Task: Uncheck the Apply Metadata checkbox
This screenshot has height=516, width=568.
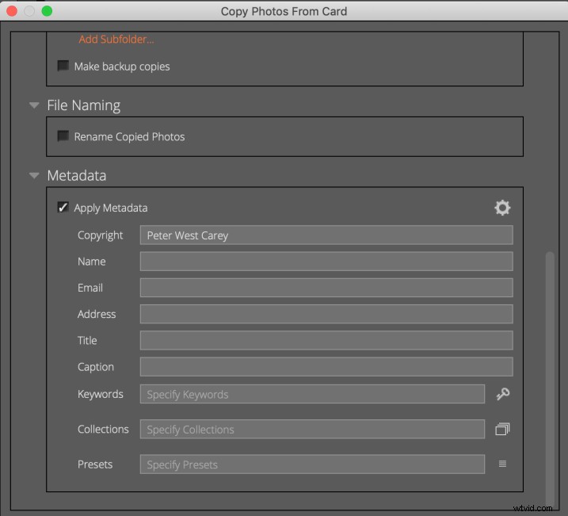Action: coord(63,208)
